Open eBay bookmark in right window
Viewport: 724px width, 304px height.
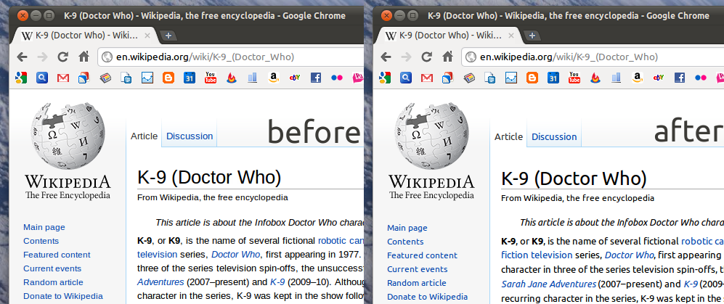pyautogui.click(x=659, y=78)
